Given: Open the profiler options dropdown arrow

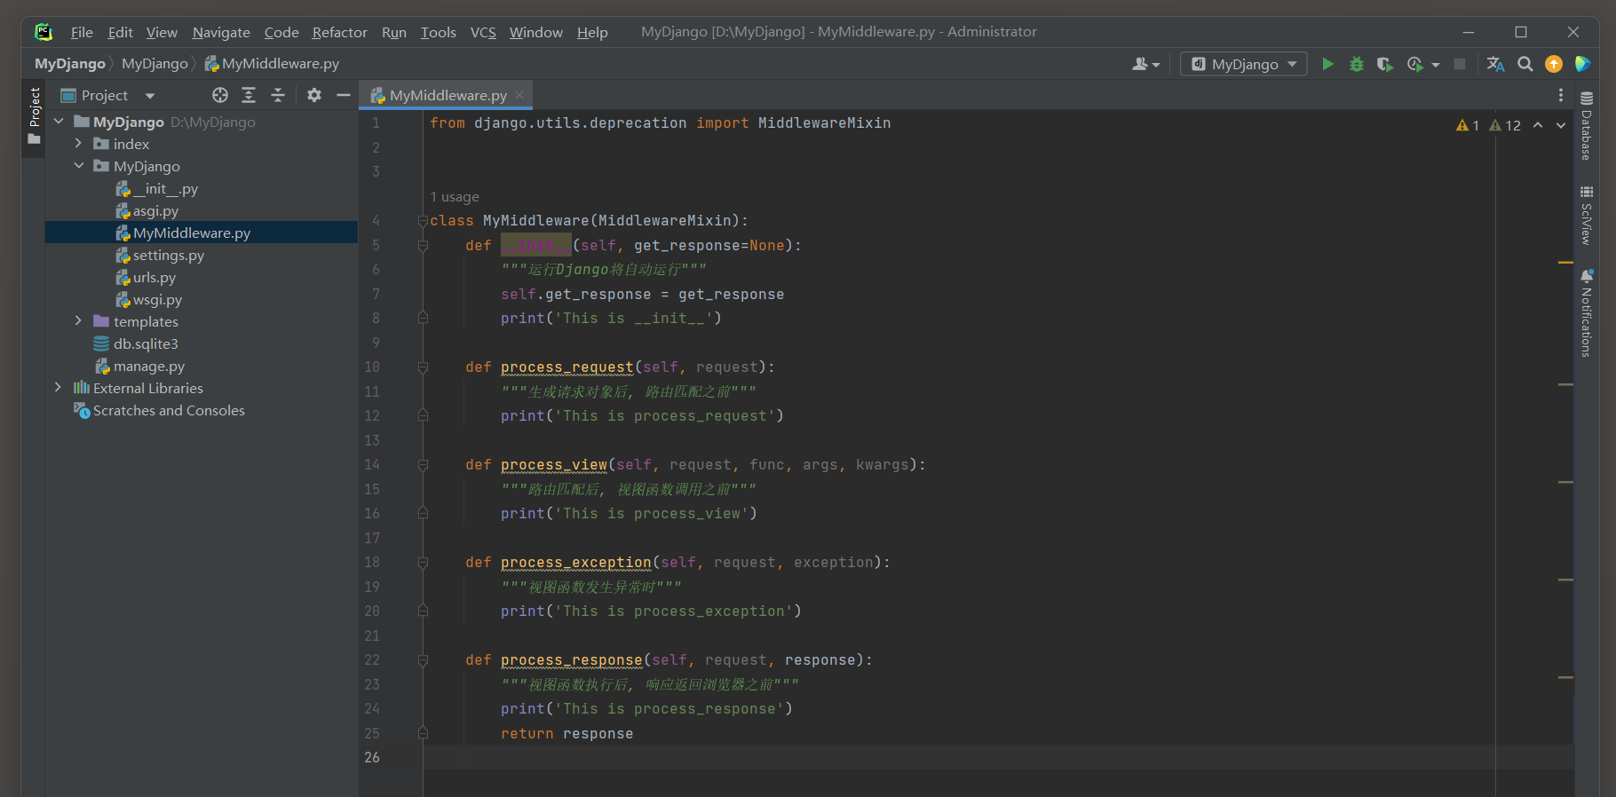Looking at the screenshot, I should point(1436,65).
